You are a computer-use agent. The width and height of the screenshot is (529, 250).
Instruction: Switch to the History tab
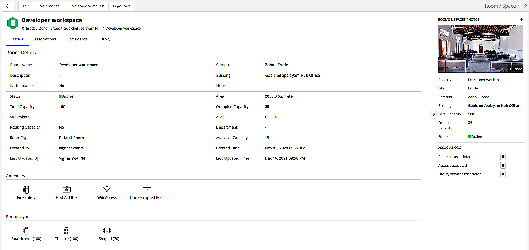coord(104,39)
